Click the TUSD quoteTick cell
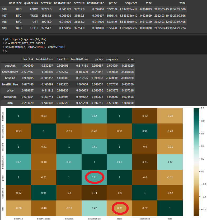 tap(34, 16)
